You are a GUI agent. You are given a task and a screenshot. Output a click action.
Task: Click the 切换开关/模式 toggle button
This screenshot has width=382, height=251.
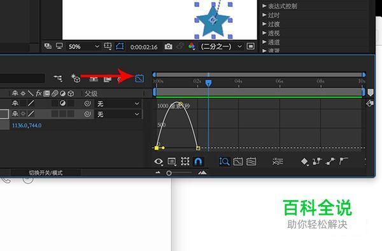pyautogui.click(x=46, y=173)
